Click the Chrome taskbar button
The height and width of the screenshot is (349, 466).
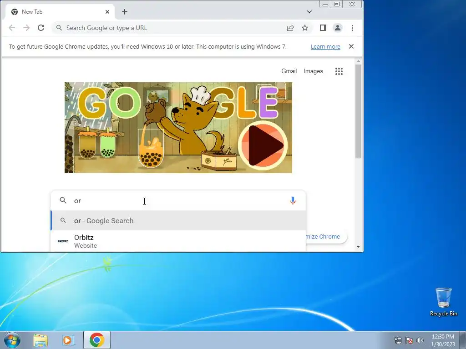[x=97, y=340]
